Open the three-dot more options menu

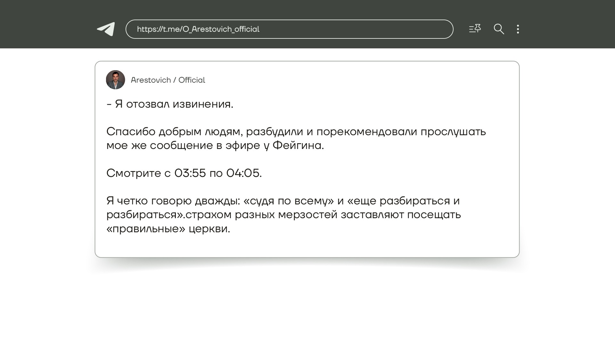pos(518,29)
